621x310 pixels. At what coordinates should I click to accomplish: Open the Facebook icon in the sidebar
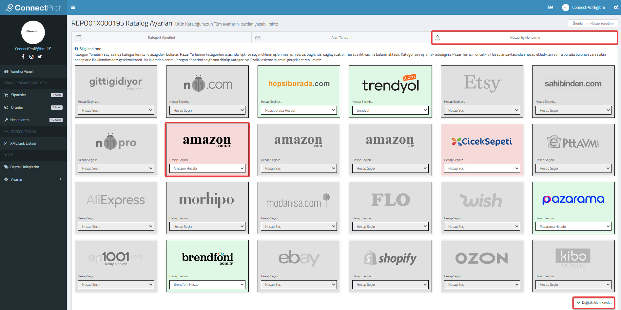click(x=23, y=56)
